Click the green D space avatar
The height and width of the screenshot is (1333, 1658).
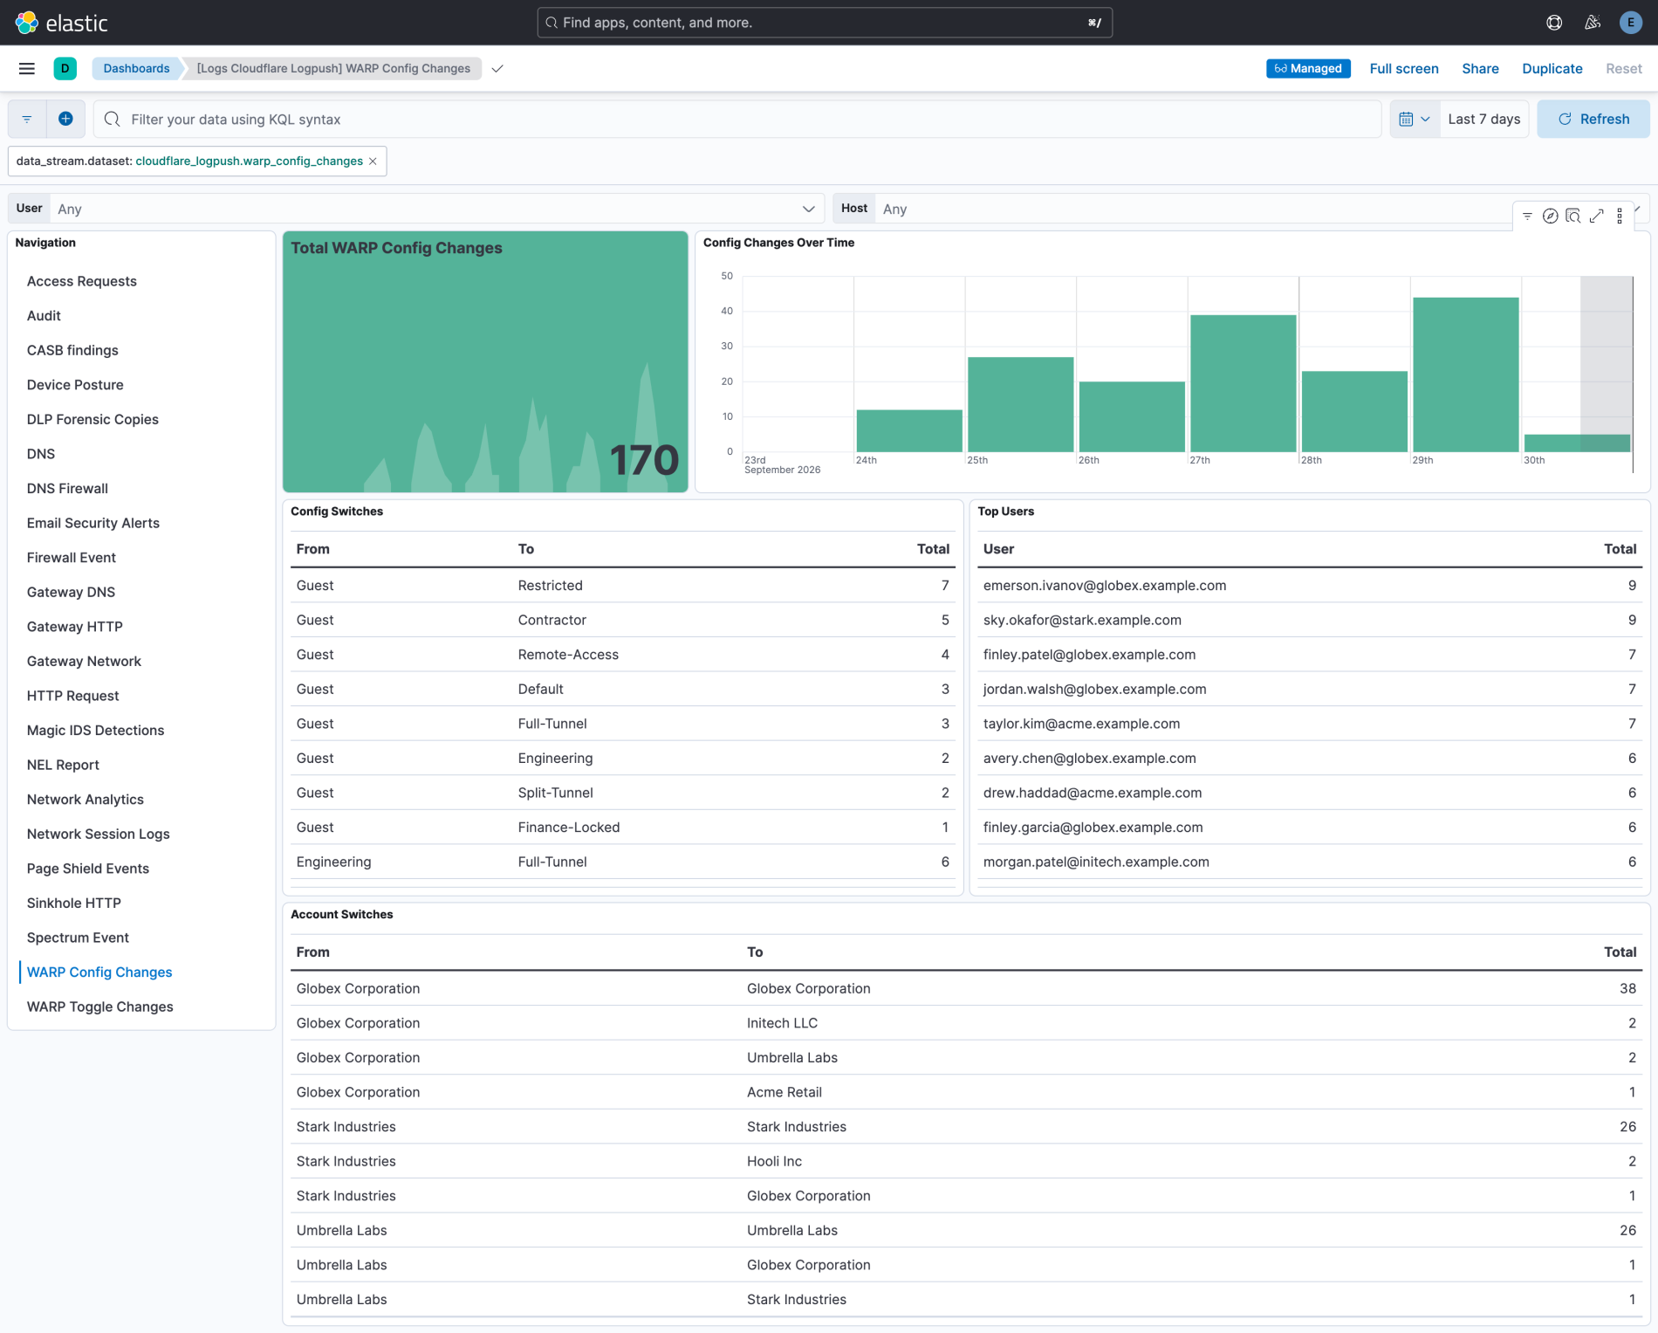[x=65, y=68]
